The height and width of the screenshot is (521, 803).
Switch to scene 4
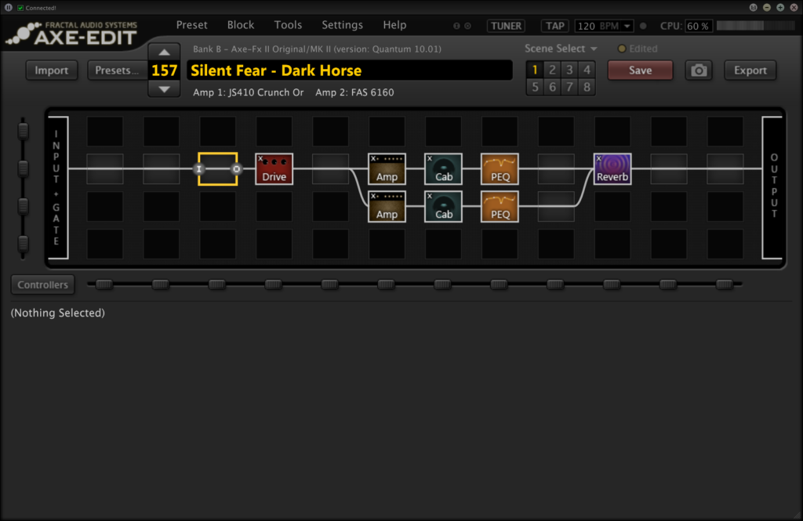[587, 70]
